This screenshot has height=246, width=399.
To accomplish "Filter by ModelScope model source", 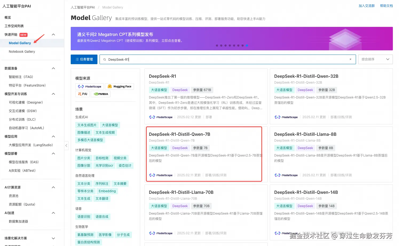I will pos(90,87).
